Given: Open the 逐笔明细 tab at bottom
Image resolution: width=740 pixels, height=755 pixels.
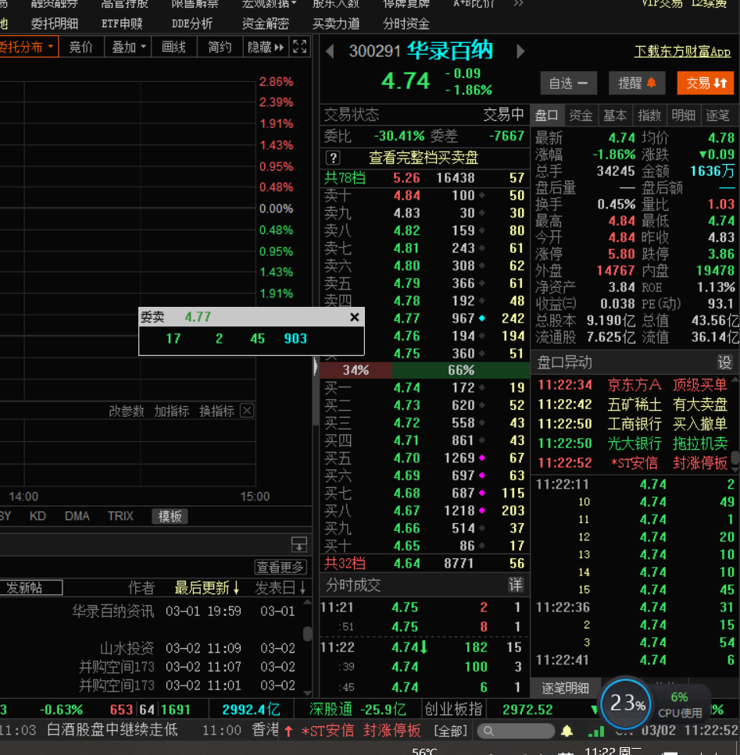Looking at the screenshot, I should coord(565,688).
